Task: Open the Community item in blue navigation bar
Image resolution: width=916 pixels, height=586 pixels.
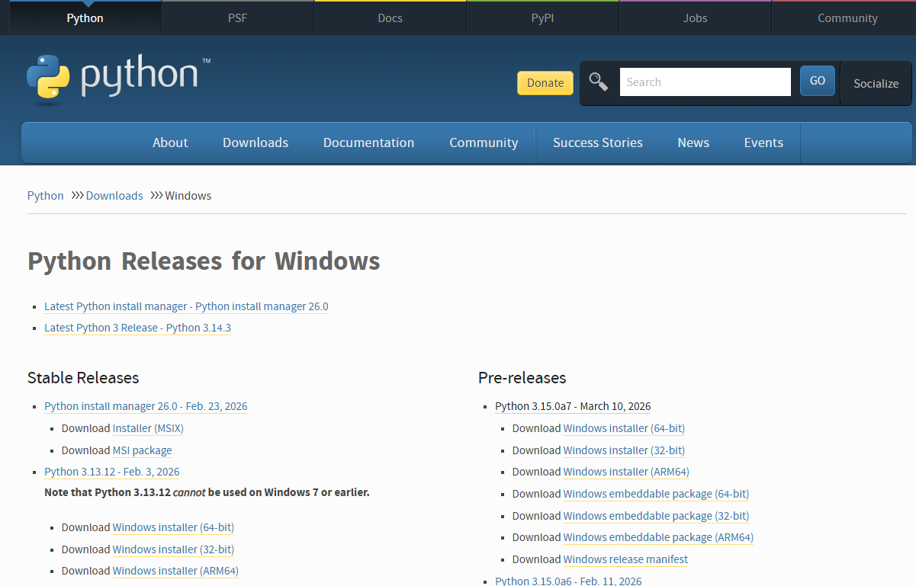Action: pos(484,142)
